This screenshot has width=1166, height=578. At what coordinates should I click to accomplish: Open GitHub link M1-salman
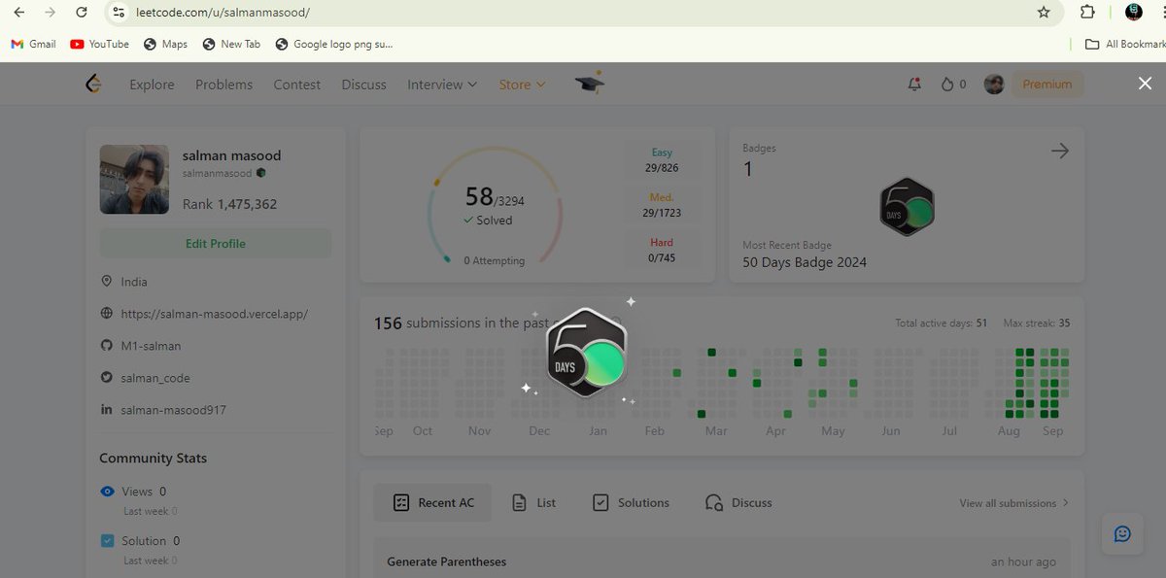tap(151, 346)
